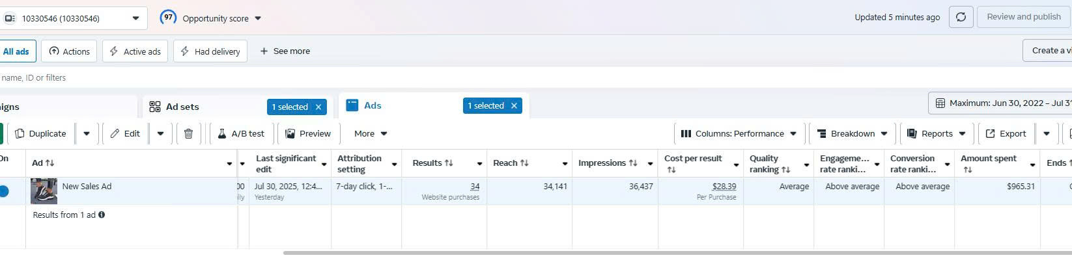
Task: Toggle the New Sales Ad on/off switch
Action: tap(4, 191)
